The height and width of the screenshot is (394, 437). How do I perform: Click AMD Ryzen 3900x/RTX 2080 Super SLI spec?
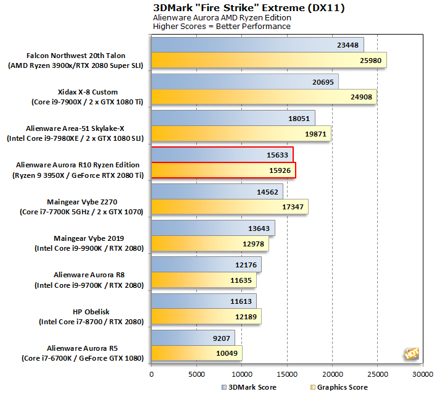(x=75, y=65)
